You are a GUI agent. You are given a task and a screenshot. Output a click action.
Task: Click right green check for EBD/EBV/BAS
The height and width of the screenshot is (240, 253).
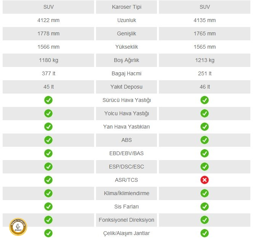205,153
